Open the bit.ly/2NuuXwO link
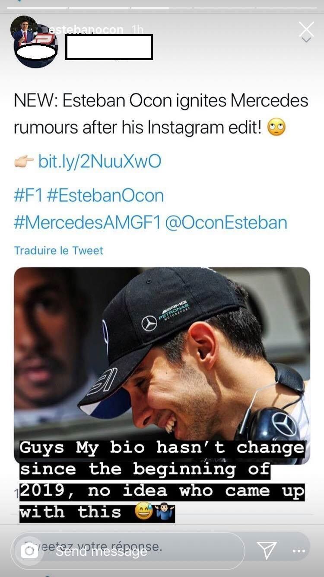The width and height of the screenshot is (324, 577). [100, 161]
